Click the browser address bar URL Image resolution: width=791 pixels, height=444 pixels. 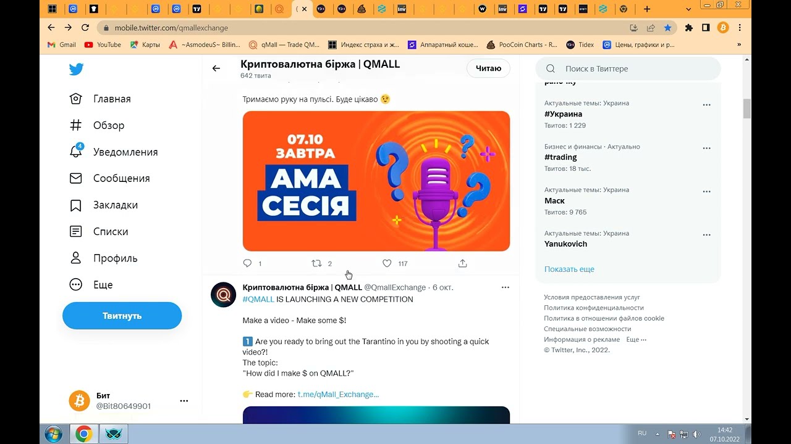coord(171,28)
